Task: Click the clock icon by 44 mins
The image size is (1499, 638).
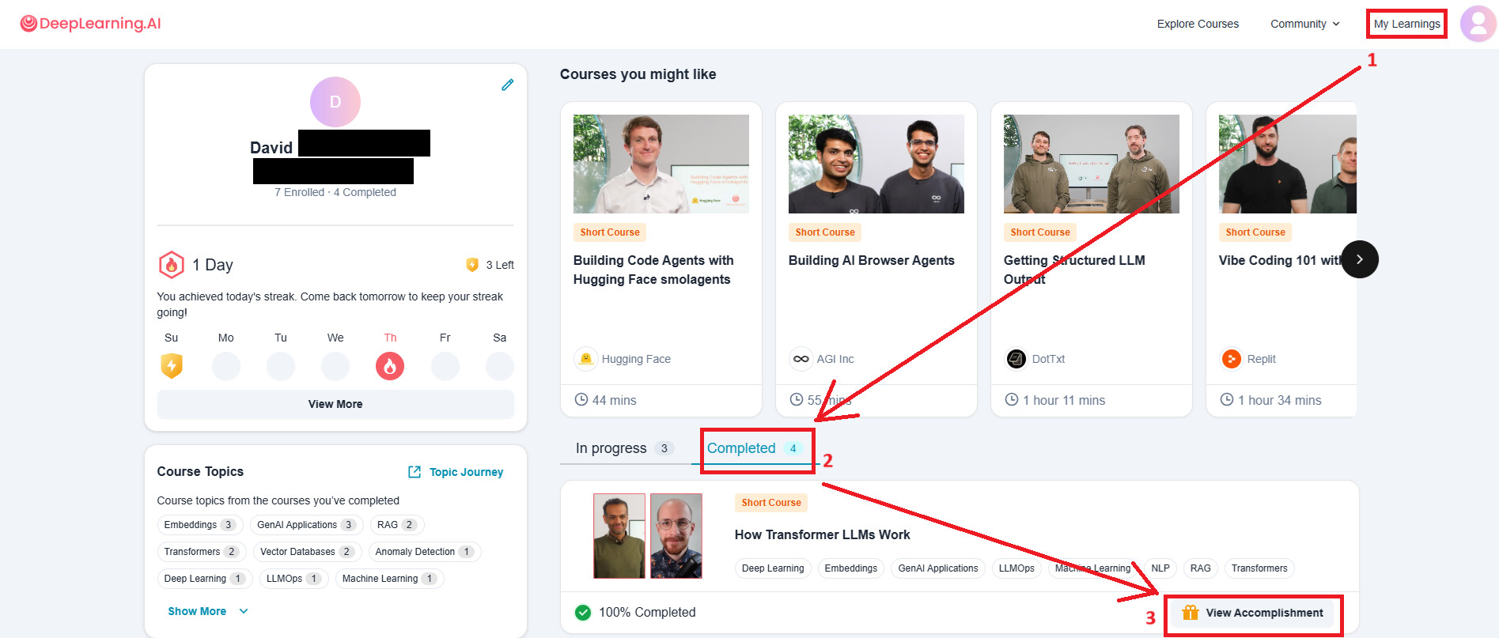Action: click(x=581, y=400)
